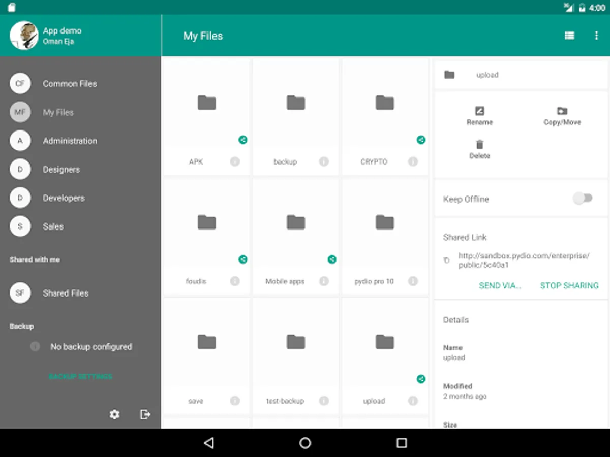610x457 pixels.
Task: Open the CRYPTO folder thumbnail
Action: 385,103
